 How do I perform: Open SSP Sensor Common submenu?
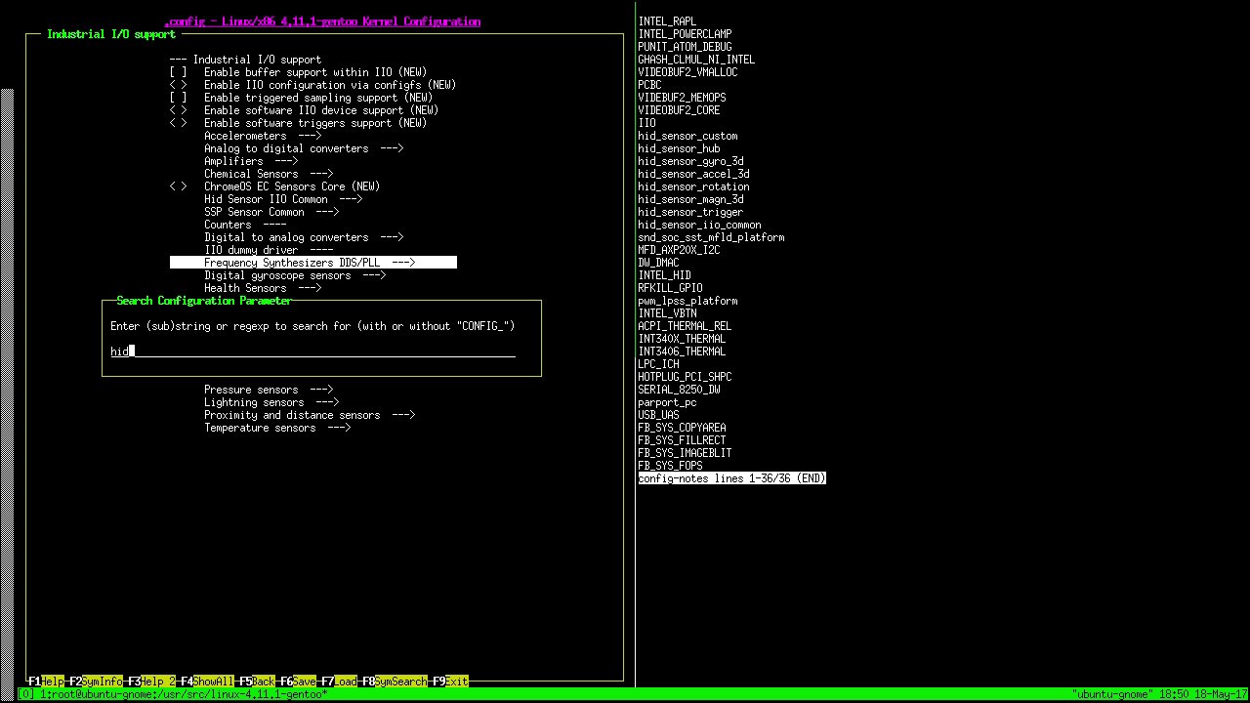click(271, 212)
